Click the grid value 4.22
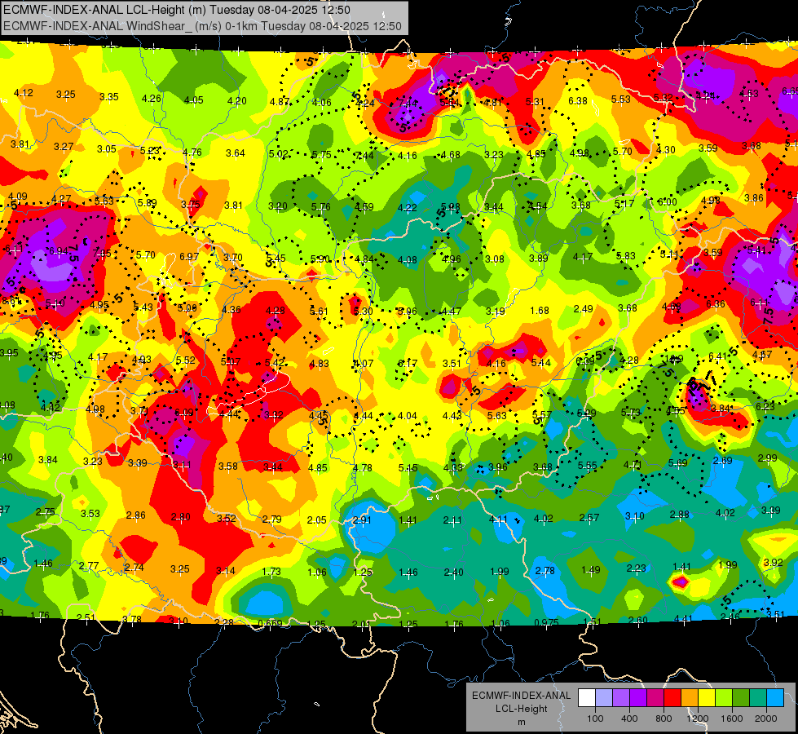The image size is (798, 734). point(407,207)
